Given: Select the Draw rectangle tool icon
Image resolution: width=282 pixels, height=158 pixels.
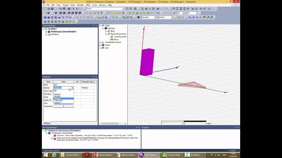Looking at the screenshot, I should click(108, 13).
